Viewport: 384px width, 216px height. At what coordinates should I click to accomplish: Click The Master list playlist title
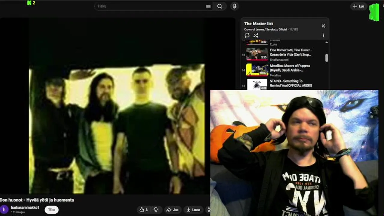[x=259, y=24]
